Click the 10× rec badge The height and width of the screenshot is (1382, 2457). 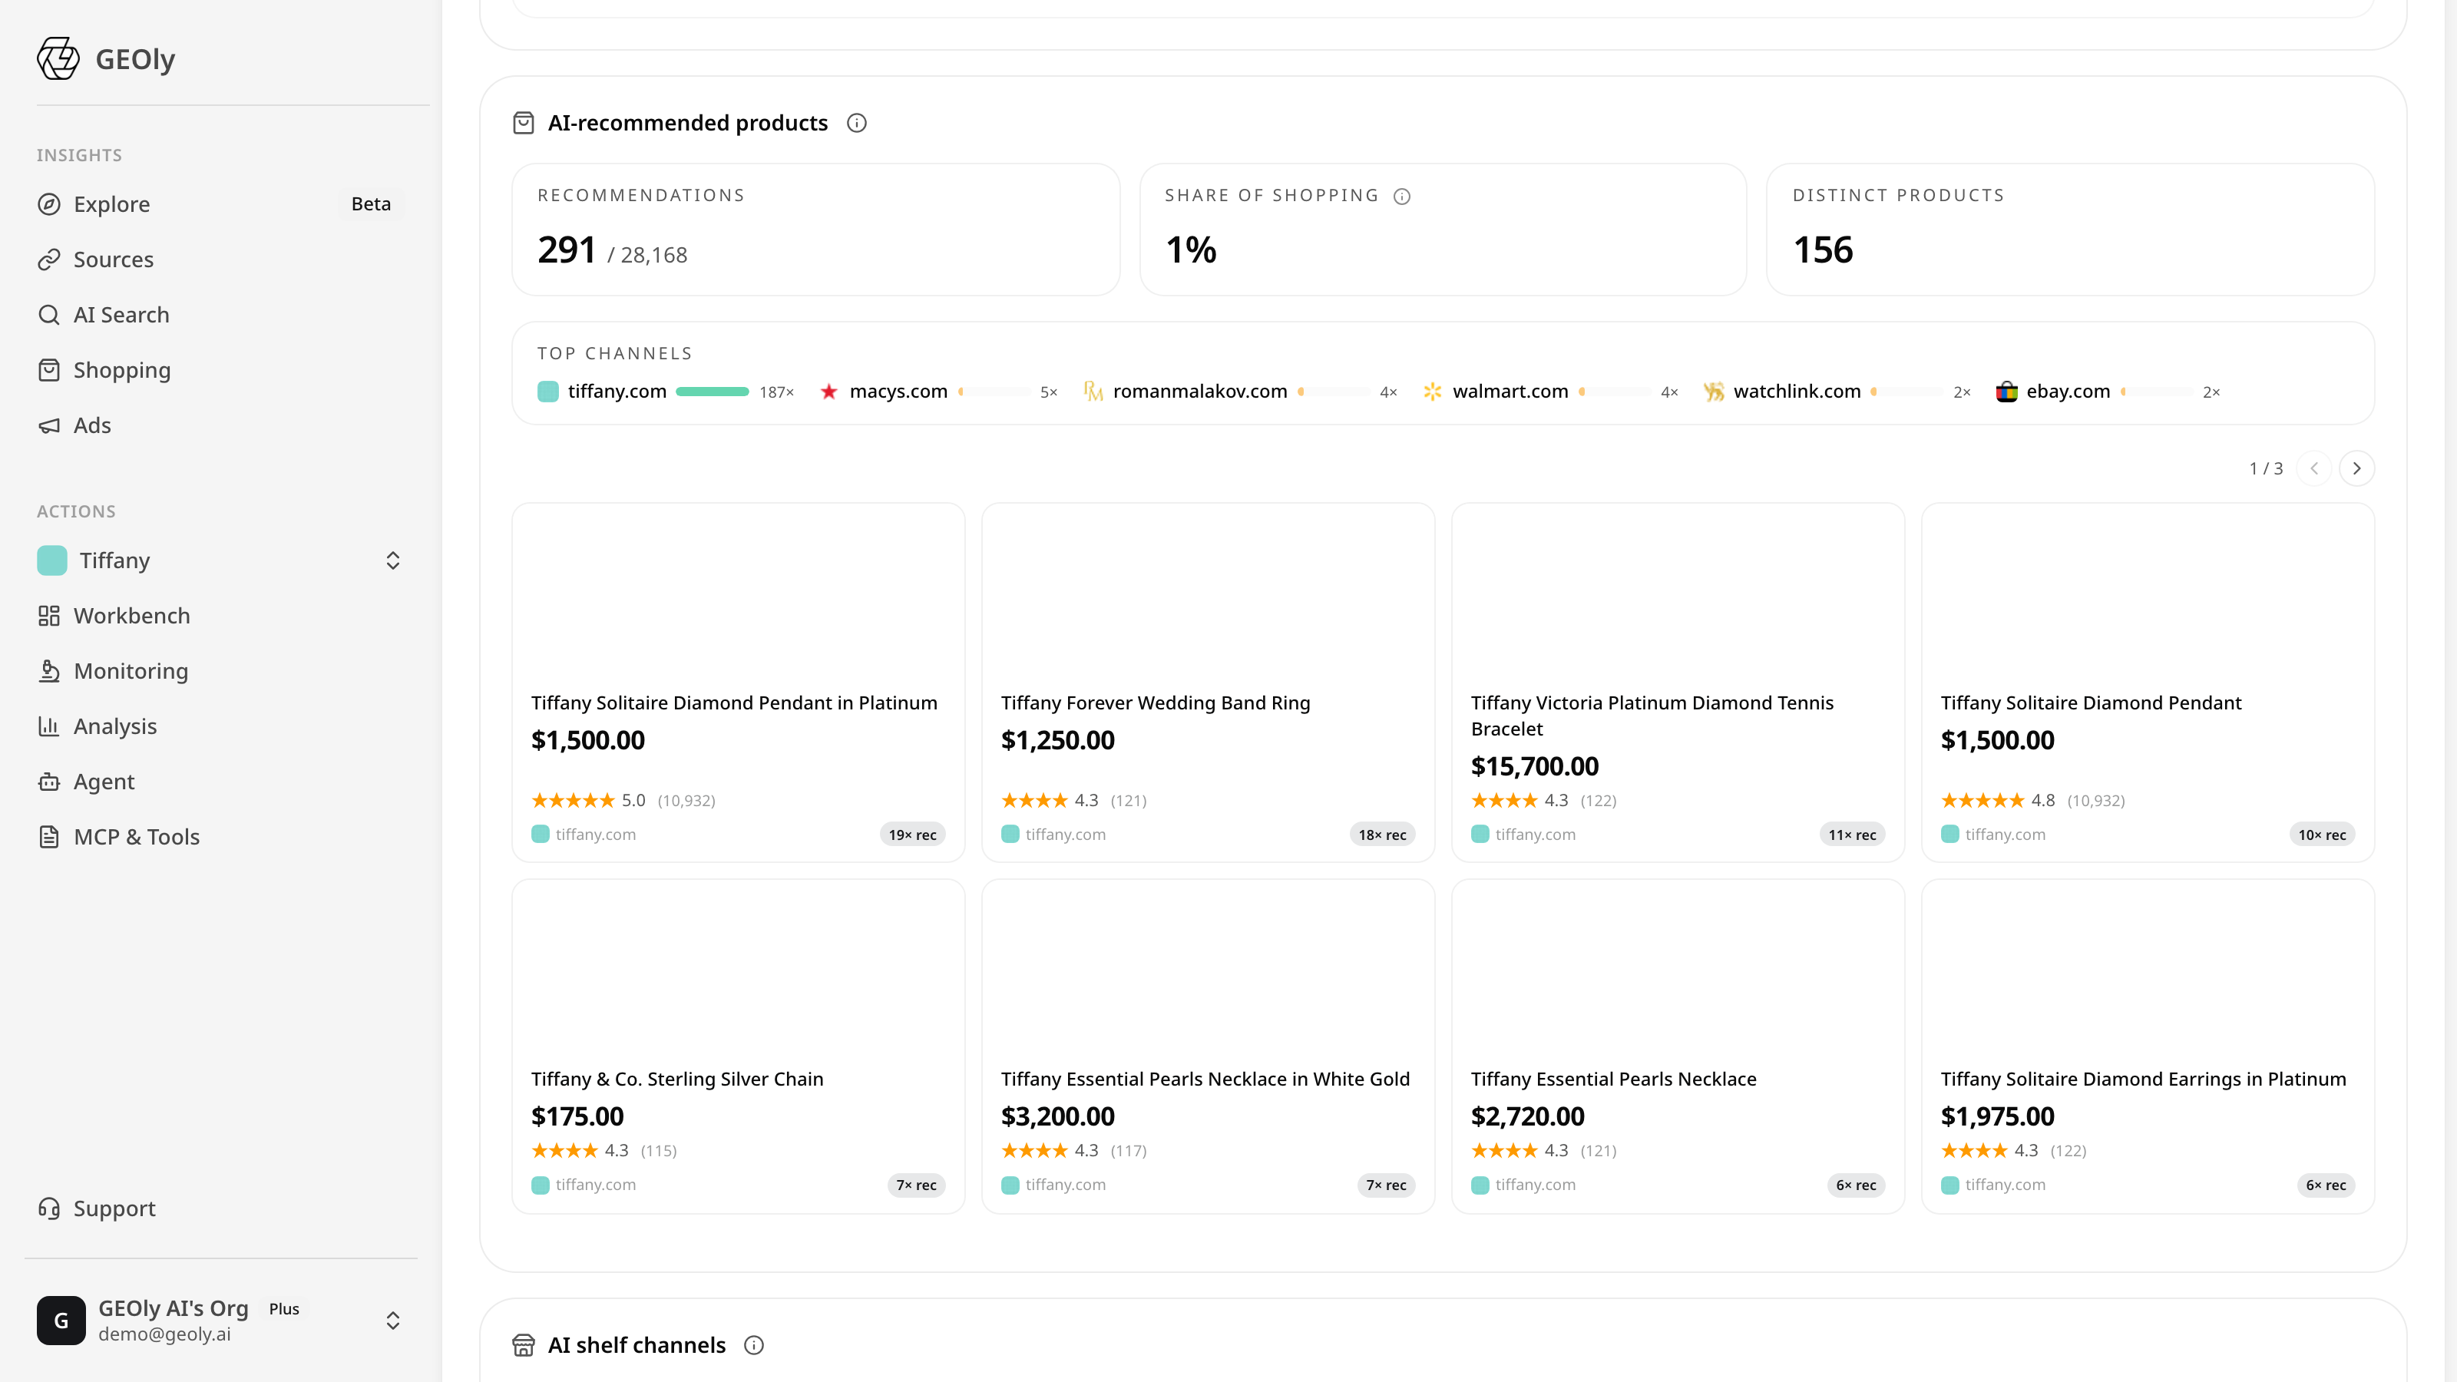click(x=2322, y=835)
